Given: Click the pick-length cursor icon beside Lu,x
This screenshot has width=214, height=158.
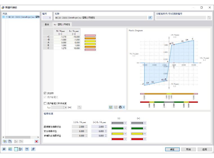Looking at the screenshot, I should pos(79,107).
